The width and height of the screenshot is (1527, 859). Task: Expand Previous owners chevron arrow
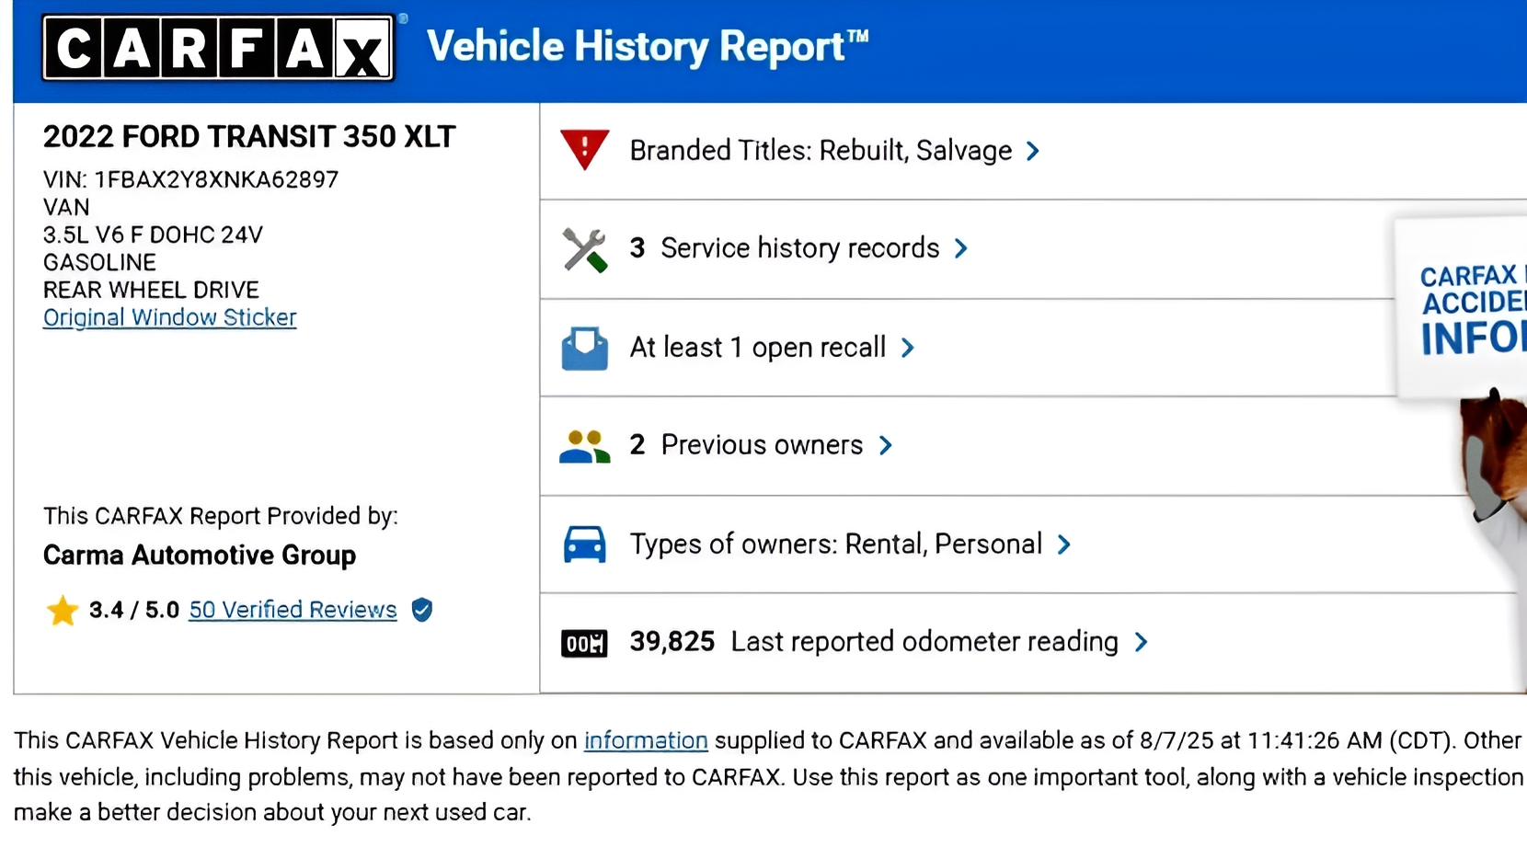point(886,445)
